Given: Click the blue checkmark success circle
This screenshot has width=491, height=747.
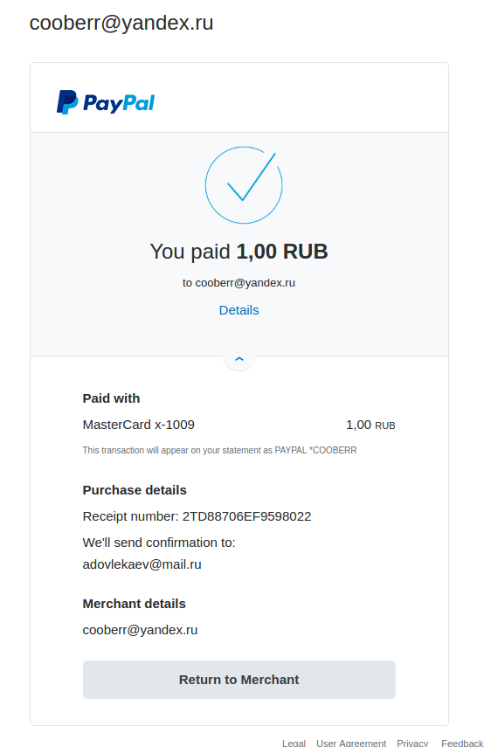Looking at the screenshot, I should [x=244, y=185].
